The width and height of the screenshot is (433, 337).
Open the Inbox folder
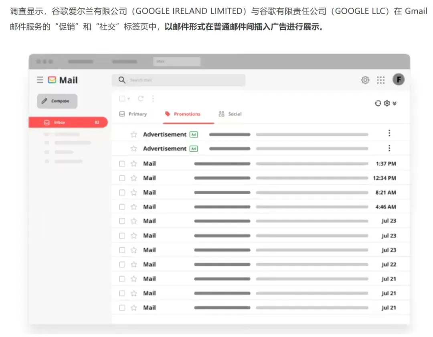[x=68, y=122]
